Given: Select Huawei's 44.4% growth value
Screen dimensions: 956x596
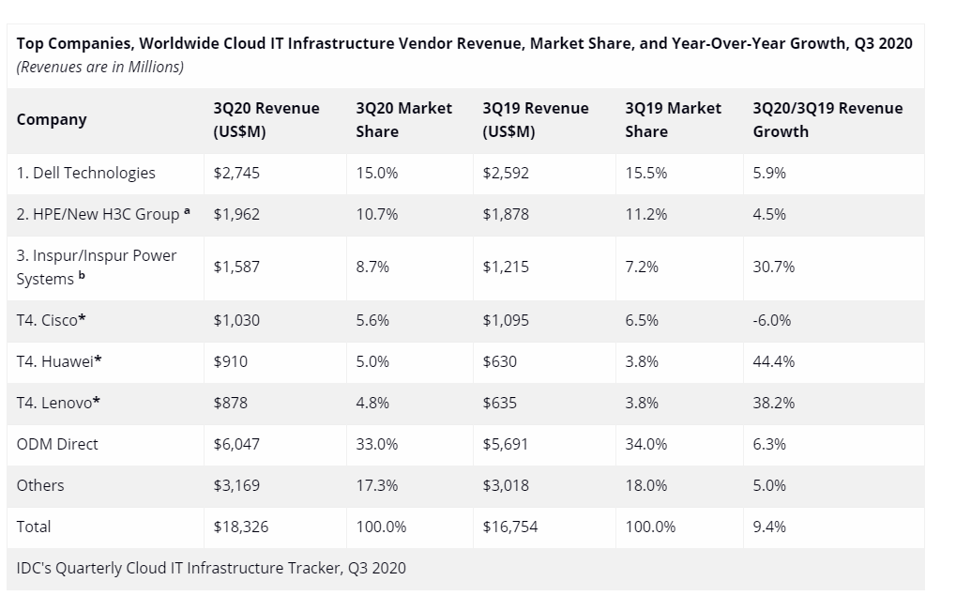Looking at the screenshot, I should (x=773, y=361).
